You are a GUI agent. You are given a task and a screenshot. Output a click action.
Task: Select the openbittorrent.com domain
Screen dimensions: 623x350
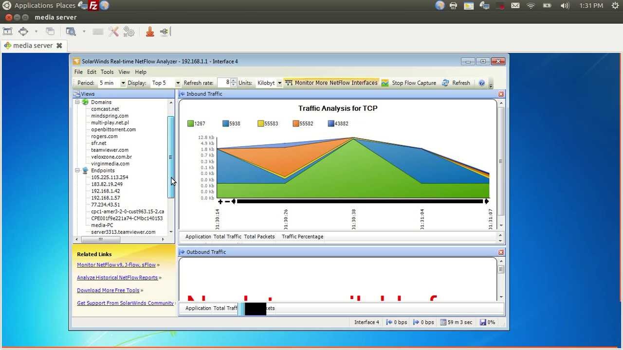[x=113, y=129]
